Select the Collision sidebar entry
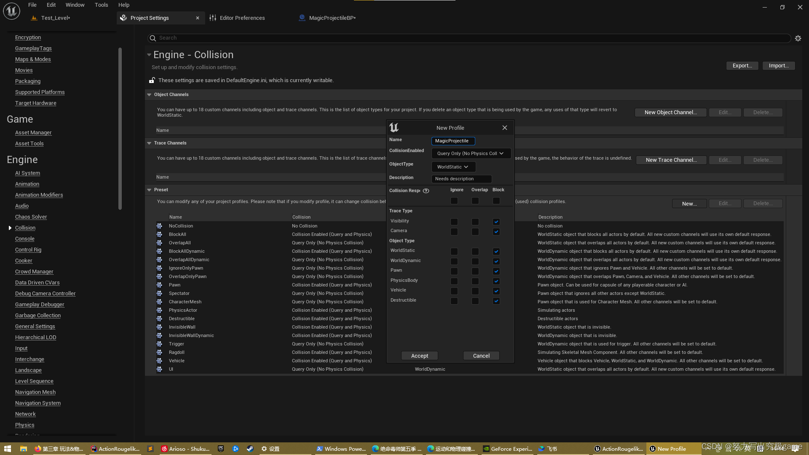 [25, 228]
